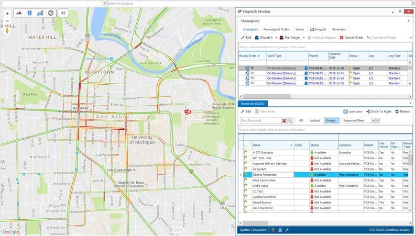416x236 pixels.
Task: Clear the Find Resource field with red X
Action: point(284,120)
